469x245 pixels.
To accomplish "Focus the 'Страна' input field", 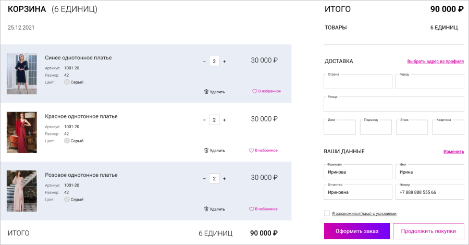I will (358, 82).
